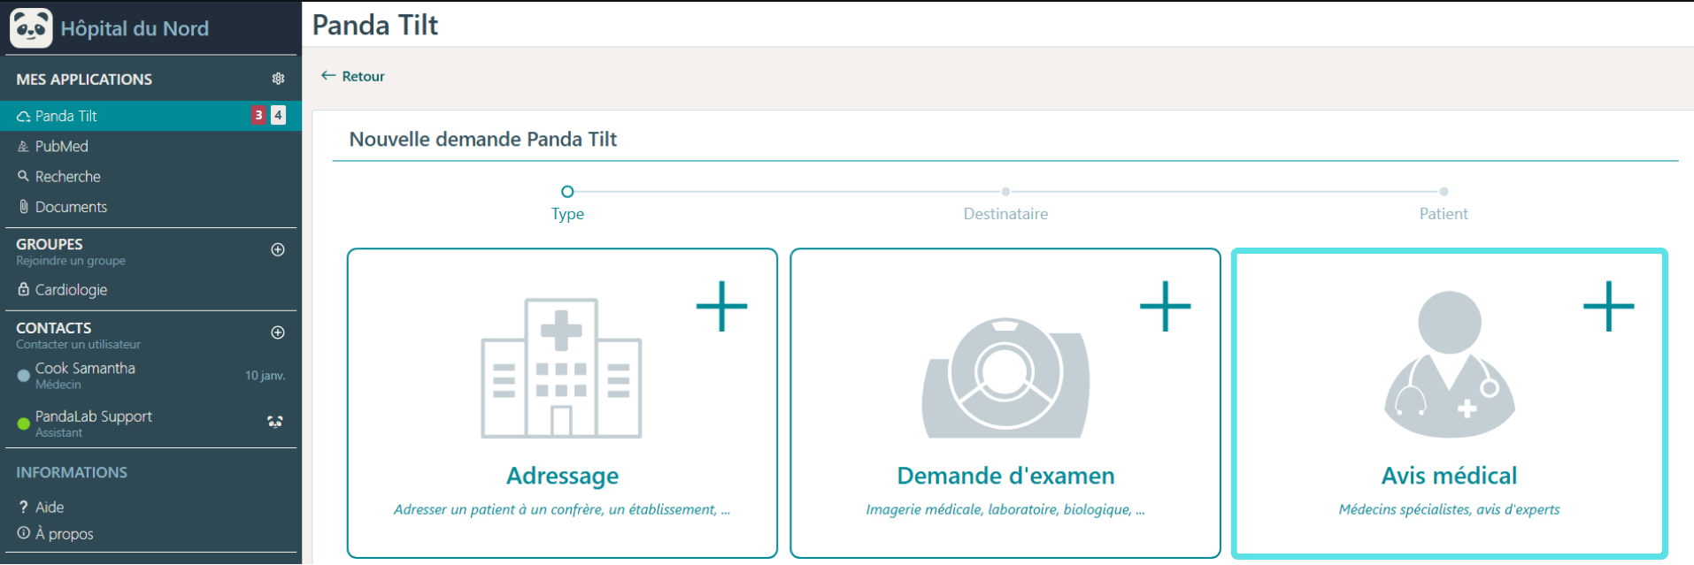This screenshot has height=565, width=1694.
Task: Click 'Adresser un patient à un confrère' description
Action: point(562,509)
